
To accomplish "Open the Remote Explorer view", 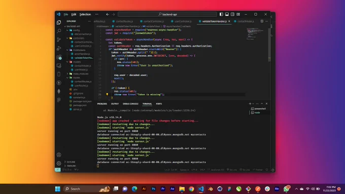I will pyautogui.click(x=59, y=65).
